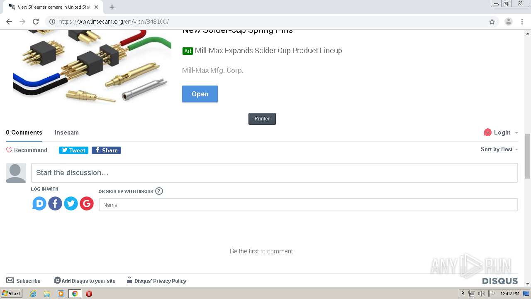Screen dimensions: 531x299
Task: Click the question mark help icon
Action: pos(159,191)
